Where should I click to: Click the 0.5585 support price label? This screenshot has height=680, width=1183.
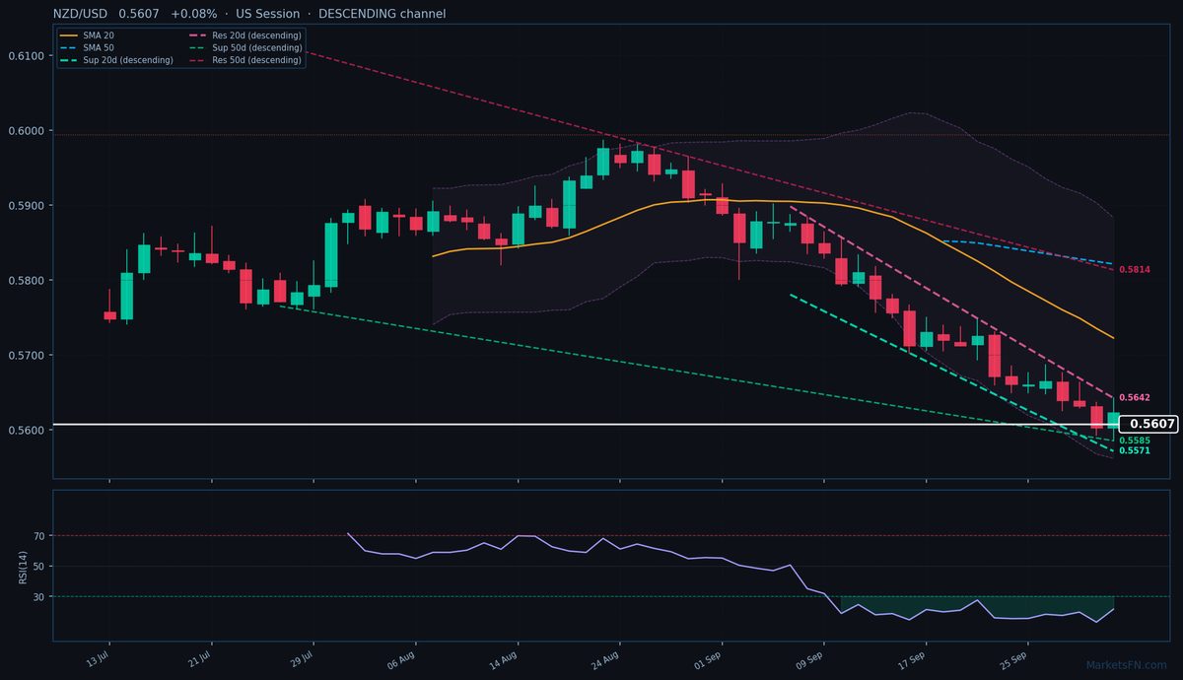click(1135, 441)
